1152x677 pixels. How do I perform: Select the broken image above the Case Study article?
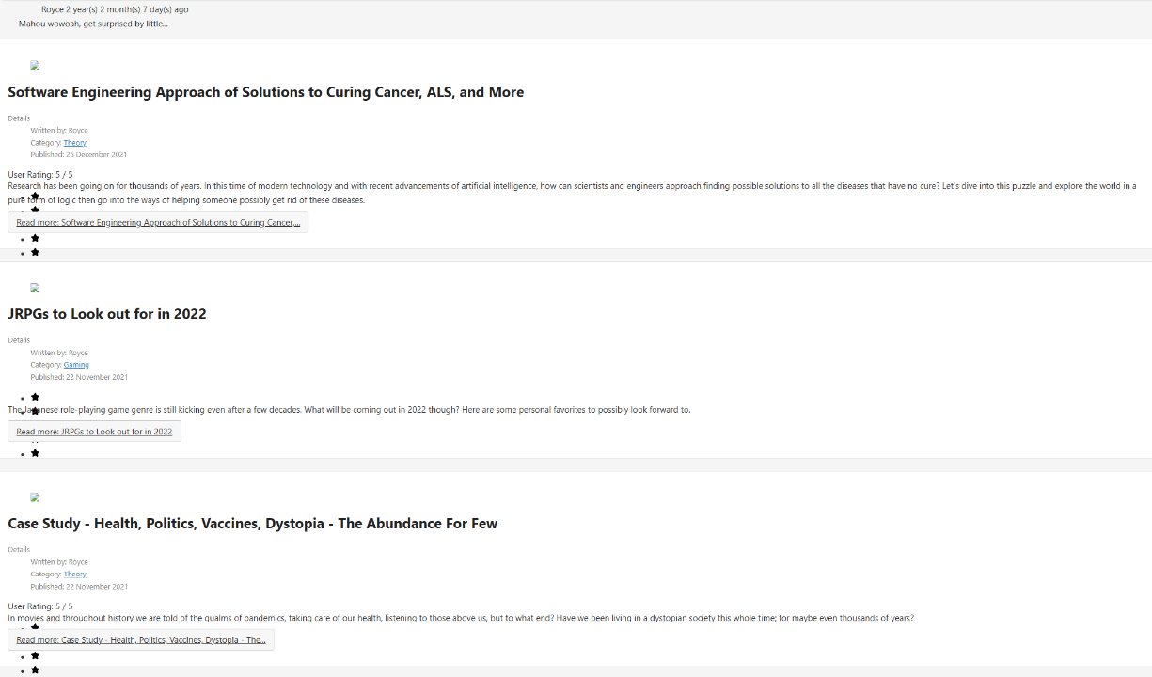pyautogui.click(x=35, y=498)
